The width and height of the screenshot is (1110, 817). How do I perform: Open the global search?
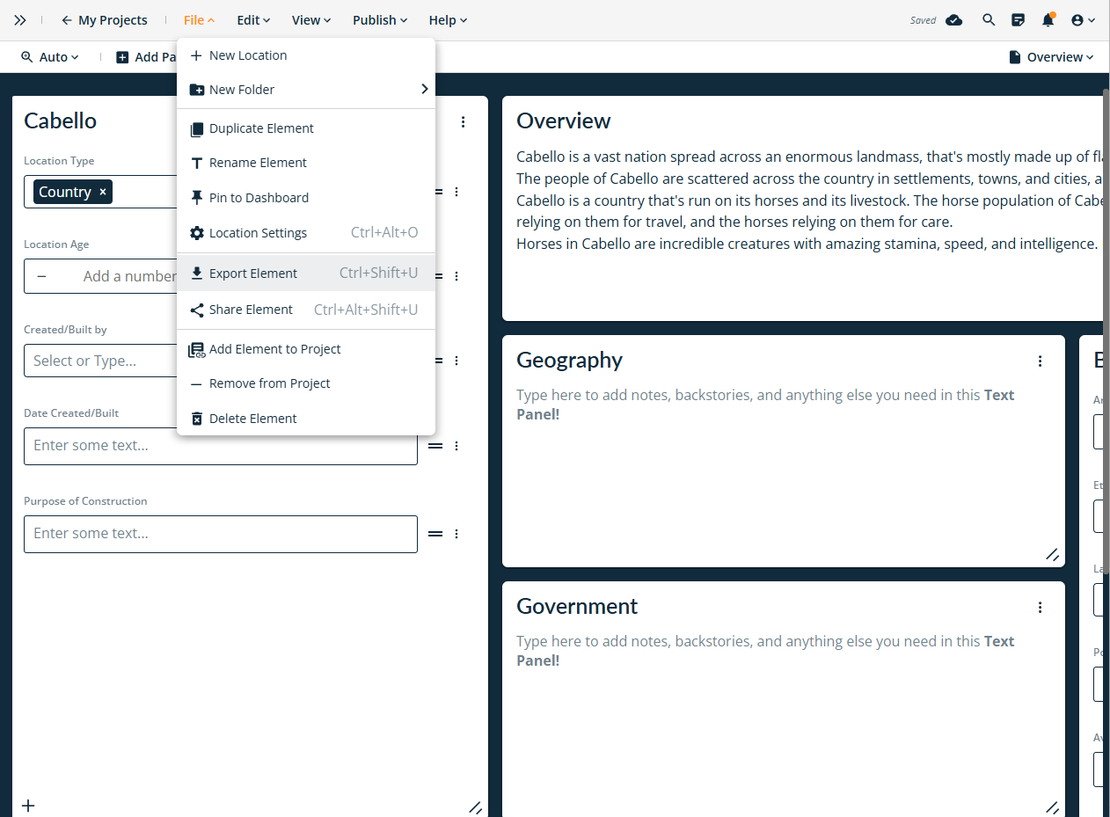click(x=989, y=19)
